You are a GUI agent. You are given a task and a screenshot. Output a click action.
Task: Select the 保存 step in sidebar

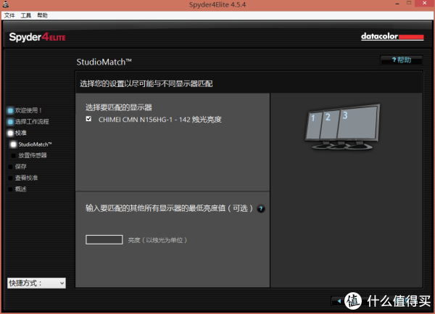pos(17,167)
